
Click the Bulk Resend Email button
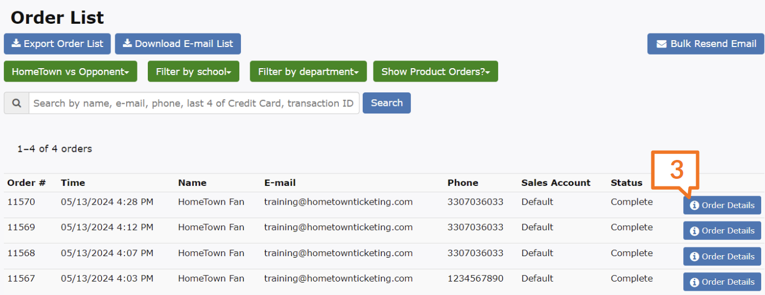pos(706,44)
